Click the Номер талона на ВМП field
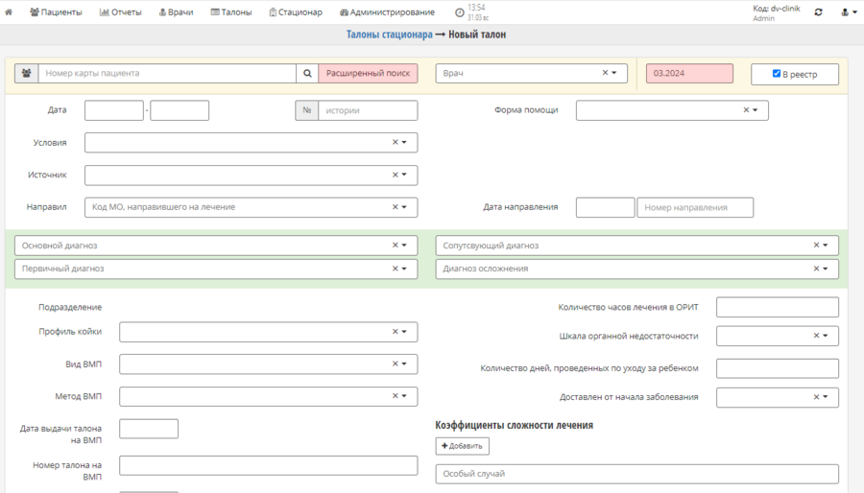Screen dimensions: 864x493 point(269,465)
